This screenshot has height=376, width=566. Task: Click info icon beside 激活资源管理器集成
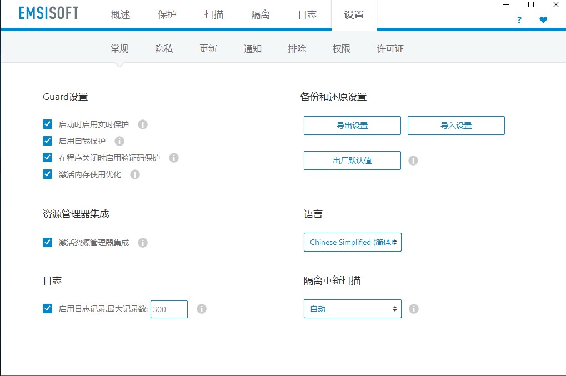(143, 243)
